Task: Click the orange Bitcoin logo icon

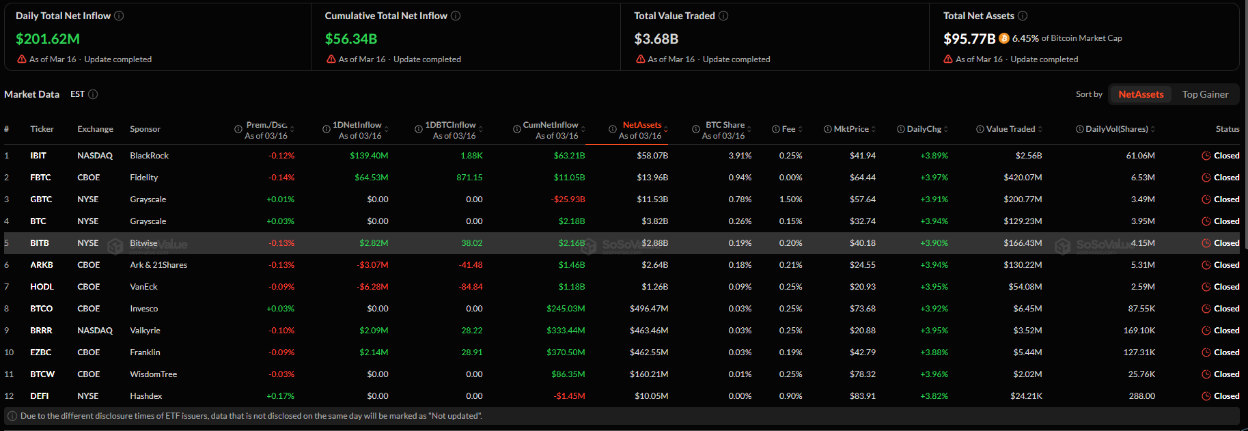Action: coord(1004,38)
